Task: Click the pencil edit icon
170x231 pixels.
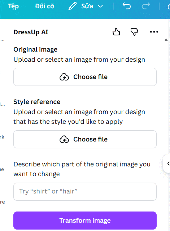Action: click(73, 6)
